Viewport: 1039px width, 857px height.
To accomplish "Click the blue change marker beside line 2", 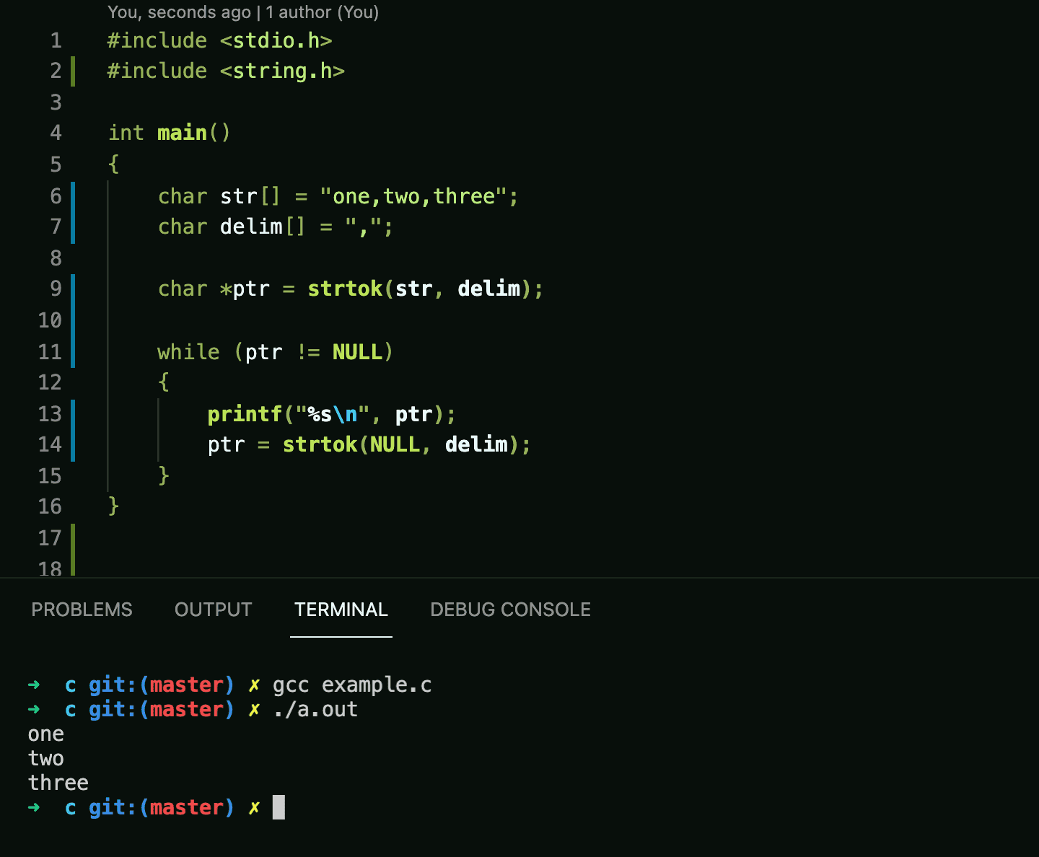I will point(73,71).
